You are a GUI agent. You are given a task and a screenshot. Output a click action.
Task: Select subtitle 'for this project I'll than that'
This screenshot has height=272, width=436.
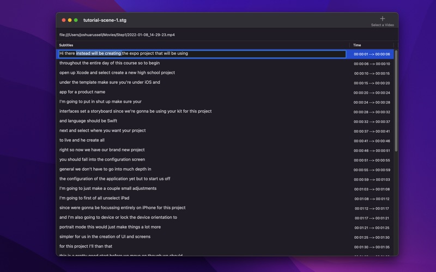[x=86, y=246]
